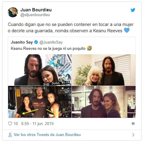Click the verified badge next to Juanito Say
This screenshot has height=142, width=143.
coord(36,42)
